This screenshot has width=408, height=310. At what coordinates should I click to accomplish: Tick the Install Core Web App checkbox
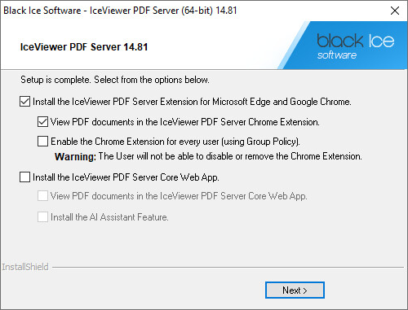pos(24,177)
